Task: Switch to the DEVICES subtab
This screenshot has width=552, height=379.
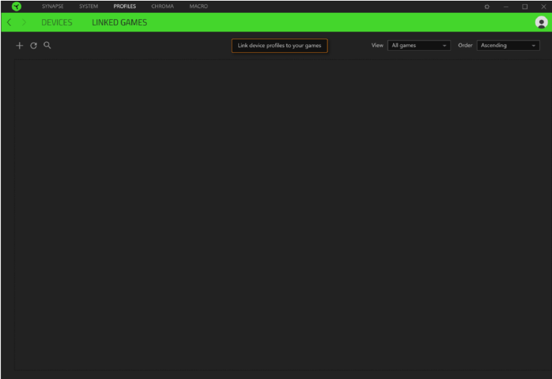Action: (56, 22)
